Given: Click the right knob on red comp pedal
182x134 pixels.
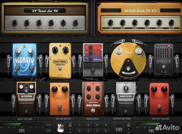Looking at the screenshot, I should click(x=164, y=89).
